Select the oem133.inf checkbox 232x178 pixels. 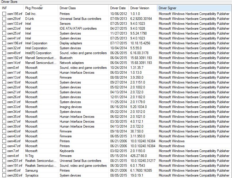4,24
